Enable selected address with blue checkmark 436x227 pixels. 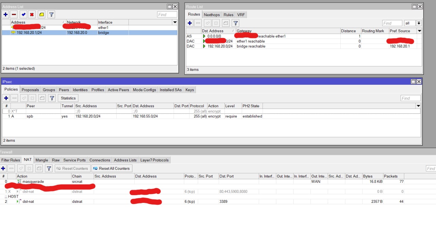click(x=23, y=15)
